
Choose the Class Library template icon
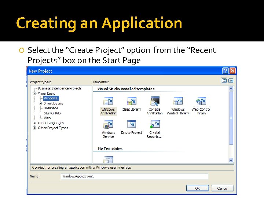click(x=132, y=101)
